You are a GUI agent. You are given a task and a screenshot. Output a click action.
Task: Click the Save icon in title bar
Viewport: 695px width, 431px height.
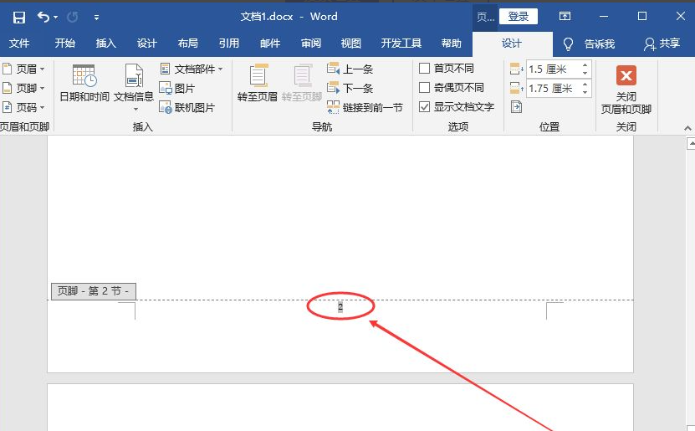pos(18,17)
